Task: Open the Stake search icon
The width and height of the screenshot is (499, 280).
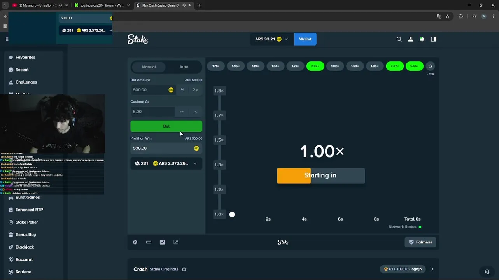Action: tap(399, 39)
